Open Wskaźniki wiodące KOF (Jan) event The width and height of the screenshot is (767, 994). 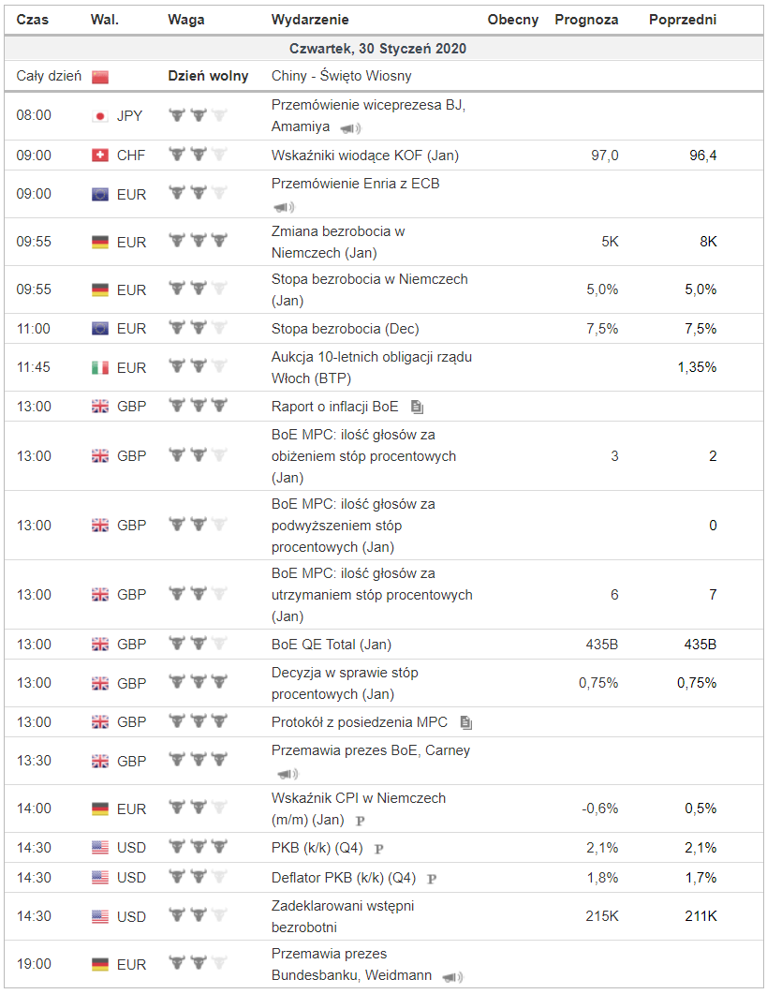[x=364, y=156]
